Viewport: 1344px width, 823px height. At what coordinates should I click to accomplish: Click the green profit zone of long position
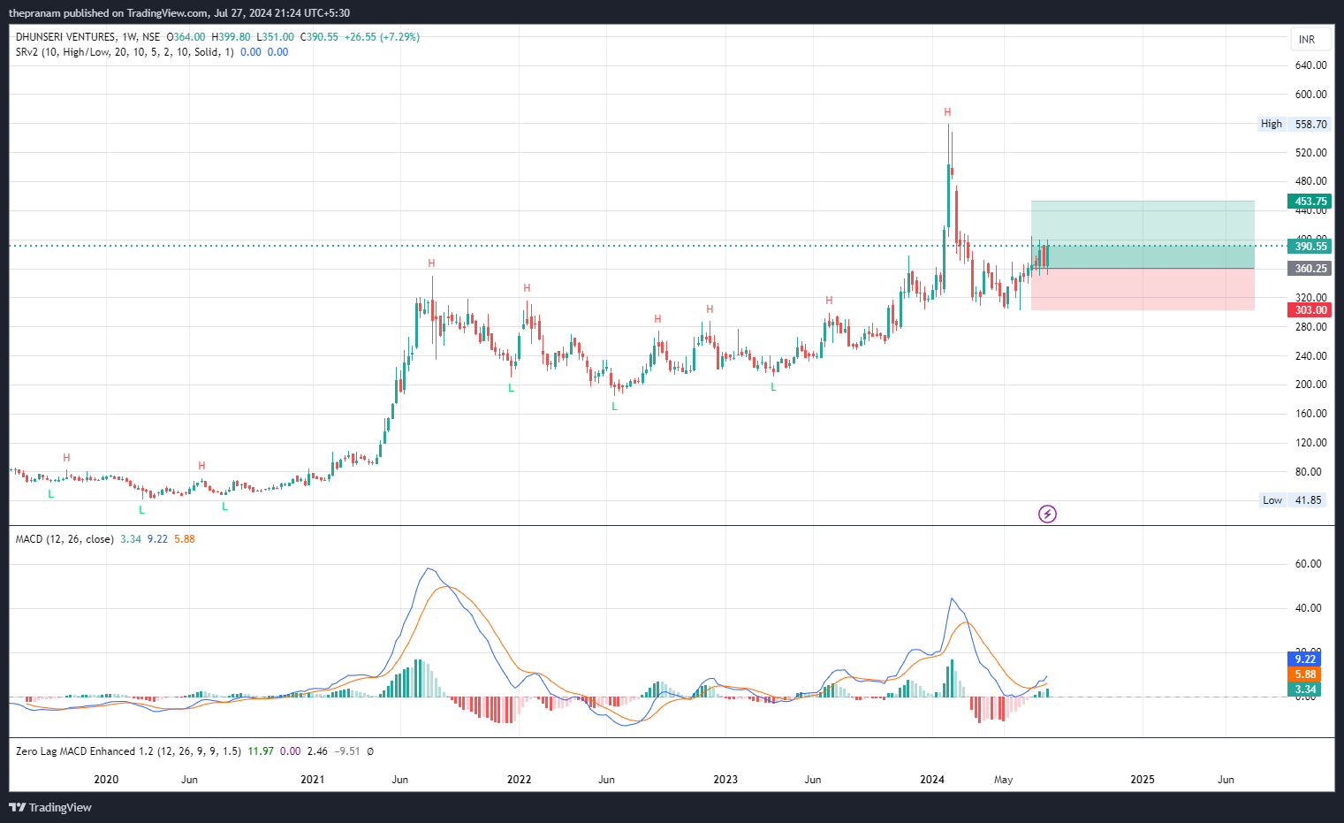pyautogui.click(x=1143, y=234)
